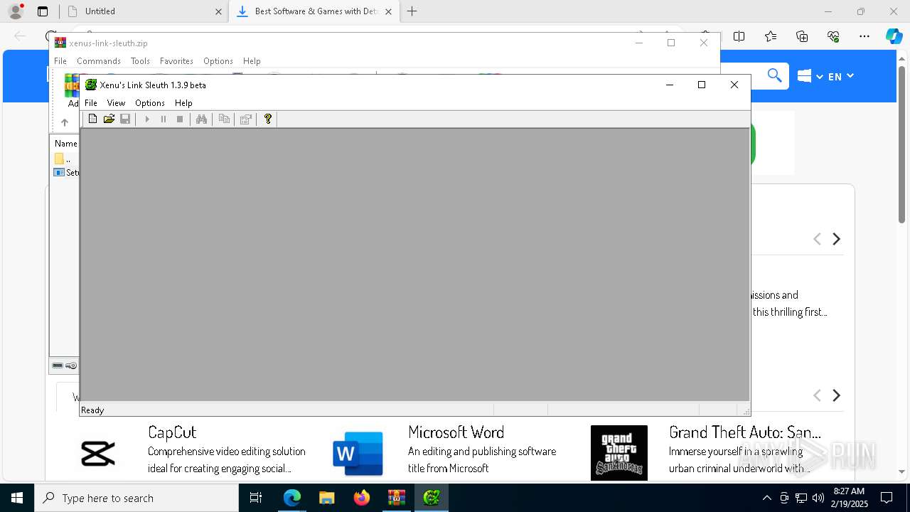
Task: Click the Save floppy disk icon in Xenu
Action: (x=125, y=119)
